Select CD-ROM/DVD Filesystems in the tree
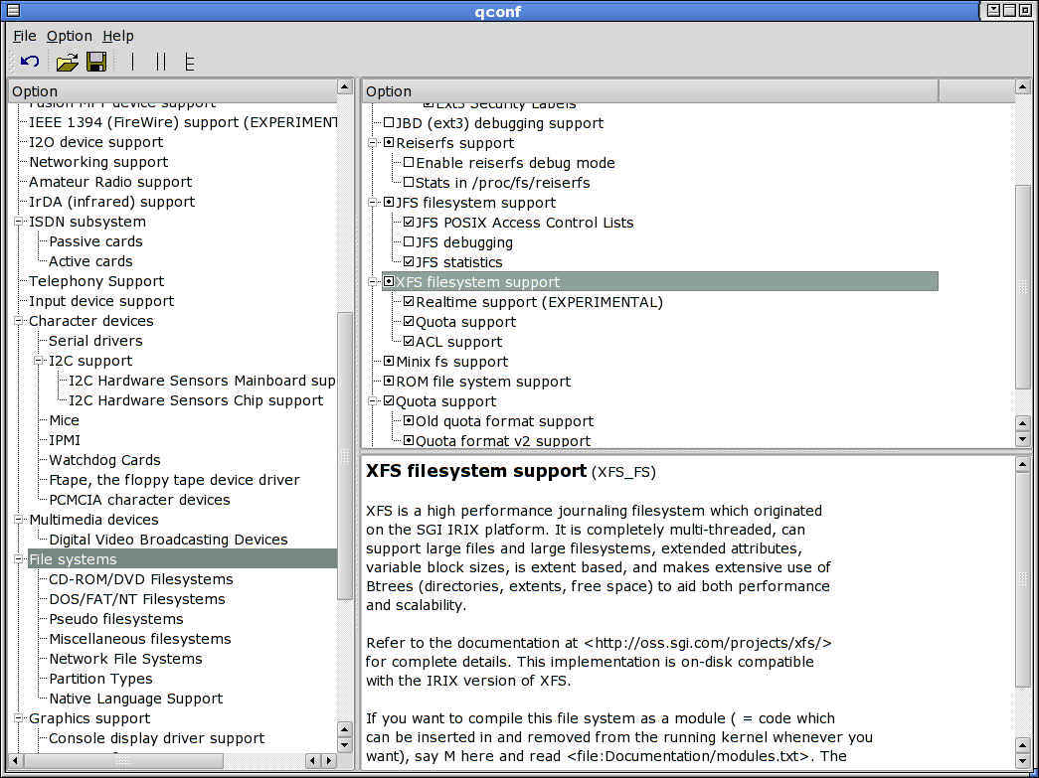 [x=141, y=579]
